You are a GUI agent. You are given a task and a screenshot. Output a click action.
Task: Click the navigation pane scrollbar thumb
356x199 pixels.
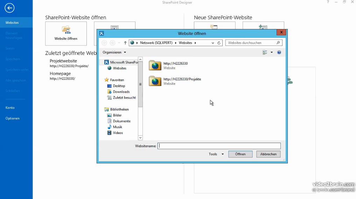(x=140, y=84)
